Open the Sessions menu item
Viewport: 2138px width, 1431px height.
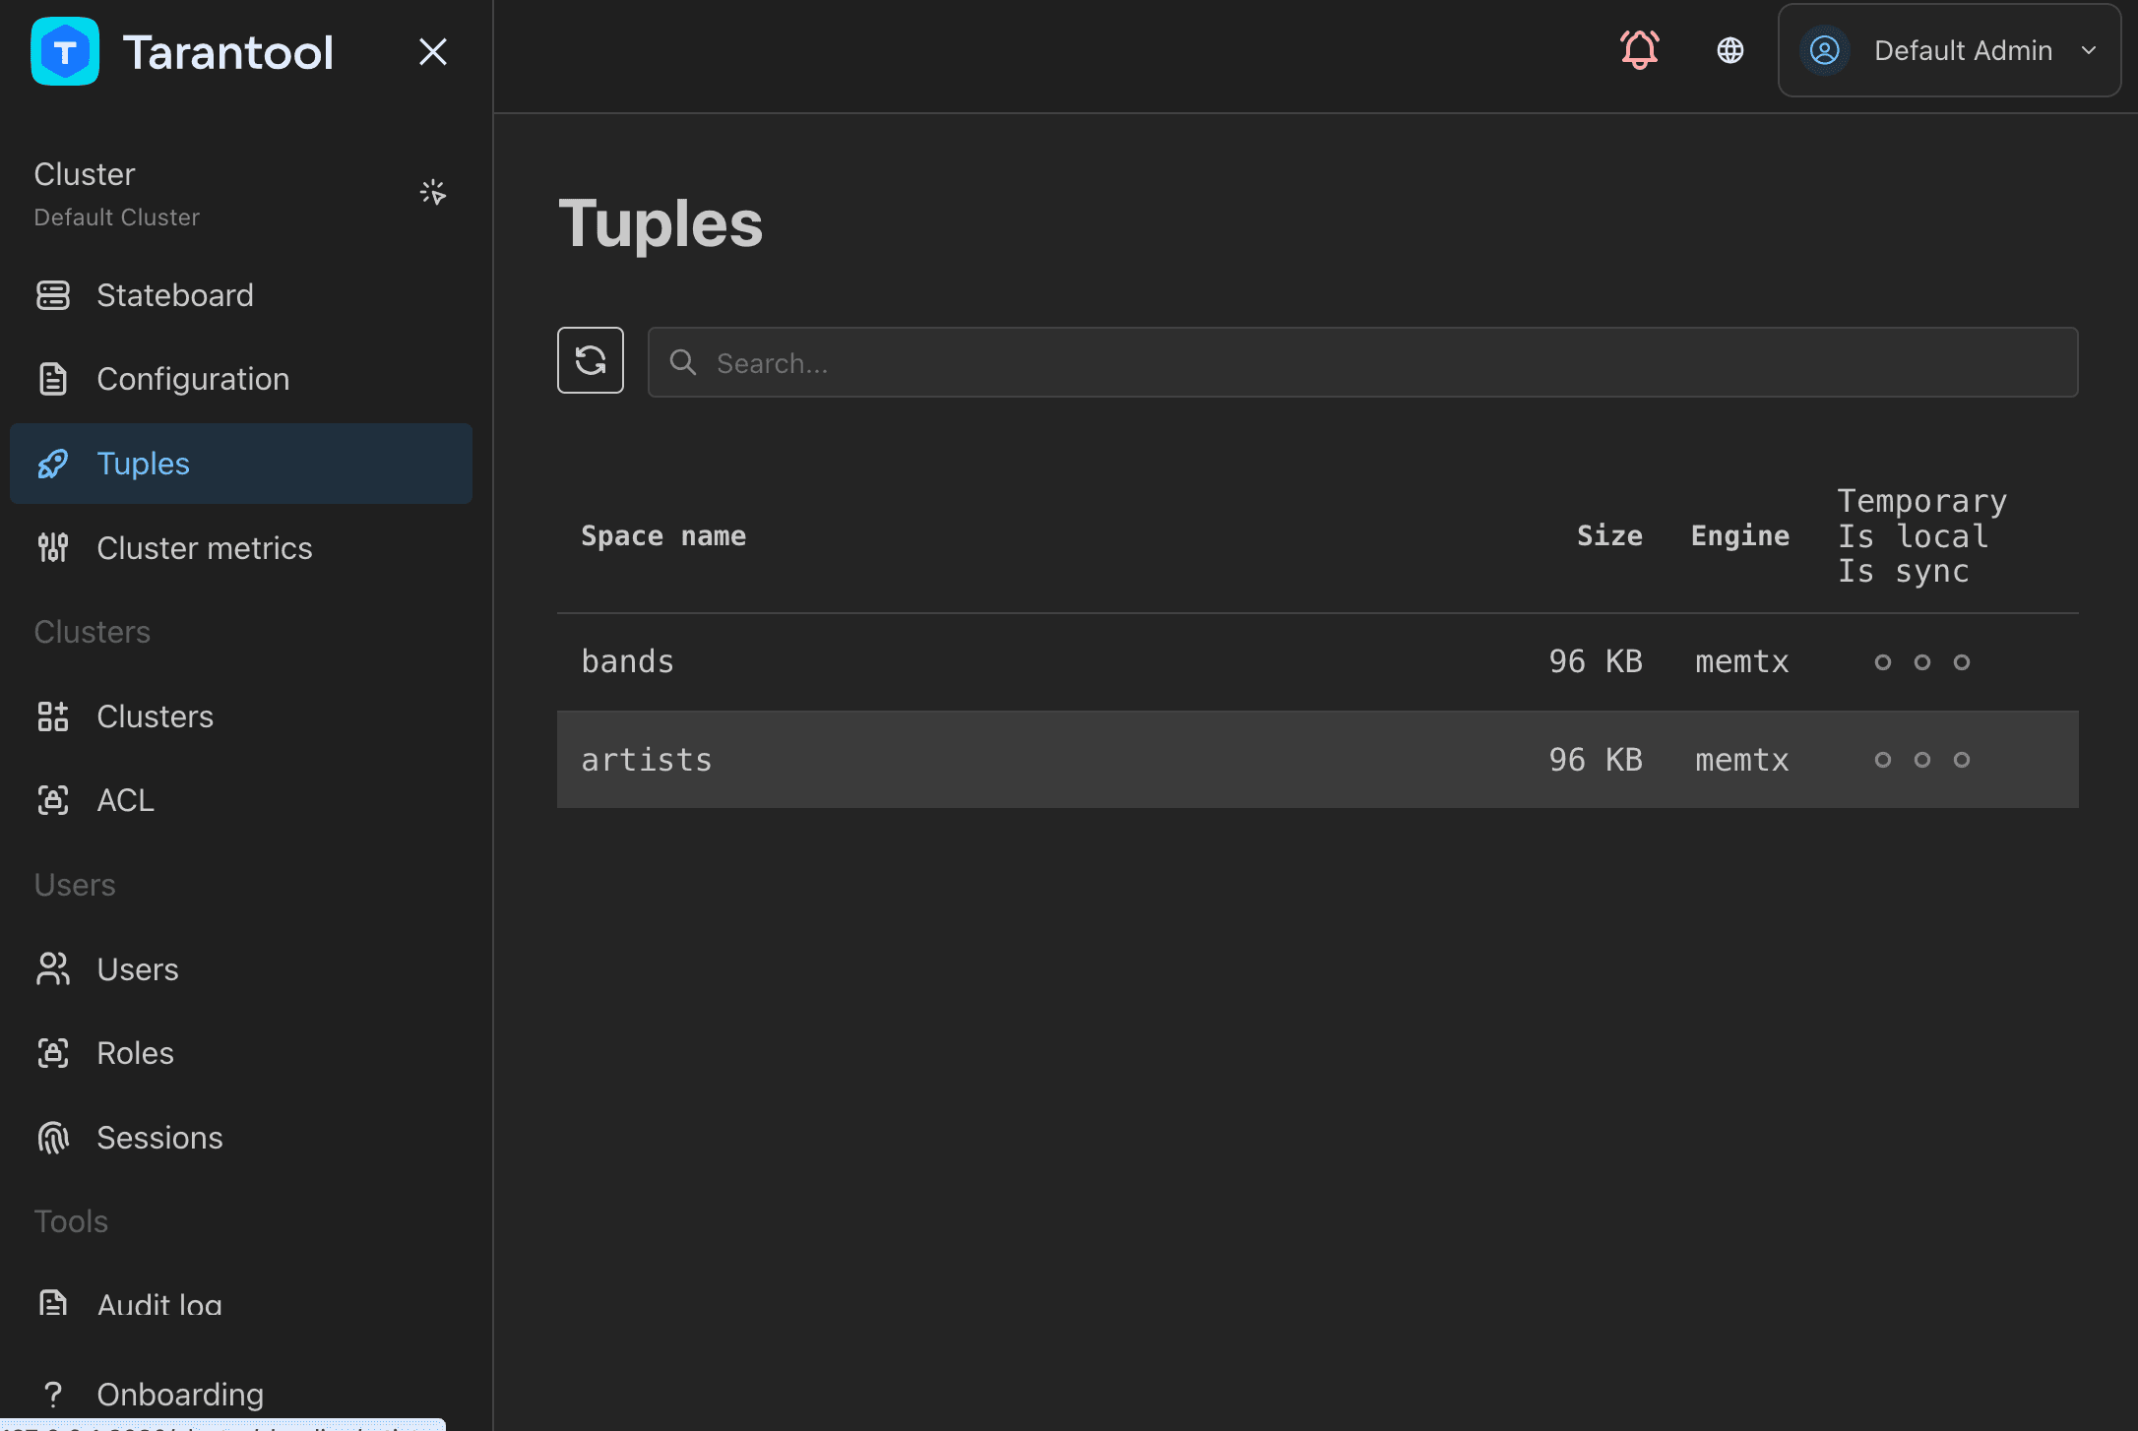[x=241, y=1138]
